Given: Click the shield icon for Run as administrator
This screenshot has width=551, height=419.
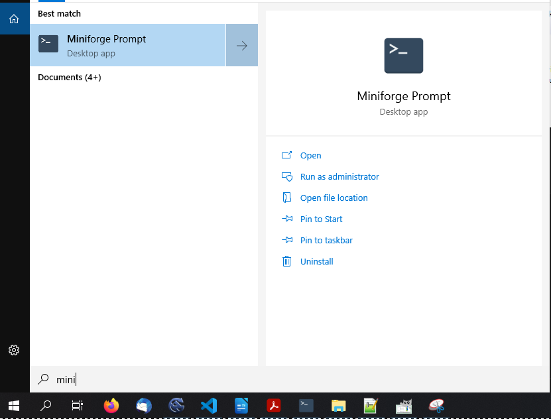Looking at the screenshot, I should (286, 176).
